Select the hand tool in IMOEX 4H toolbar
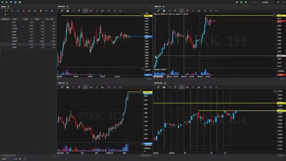The image size is (286, 161). 175,87
